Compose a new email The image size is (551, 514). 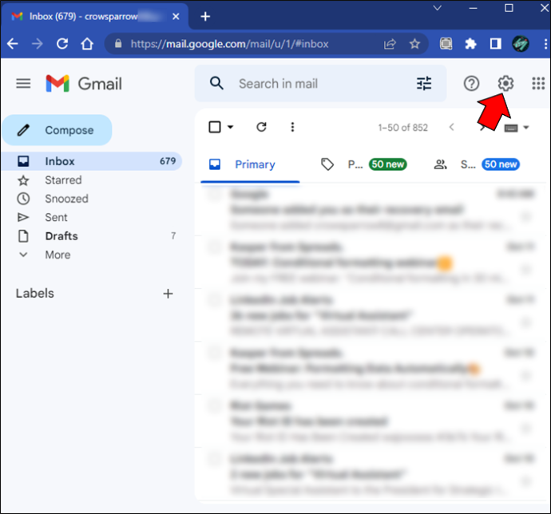pyautogui.click(x=57, y=130)
